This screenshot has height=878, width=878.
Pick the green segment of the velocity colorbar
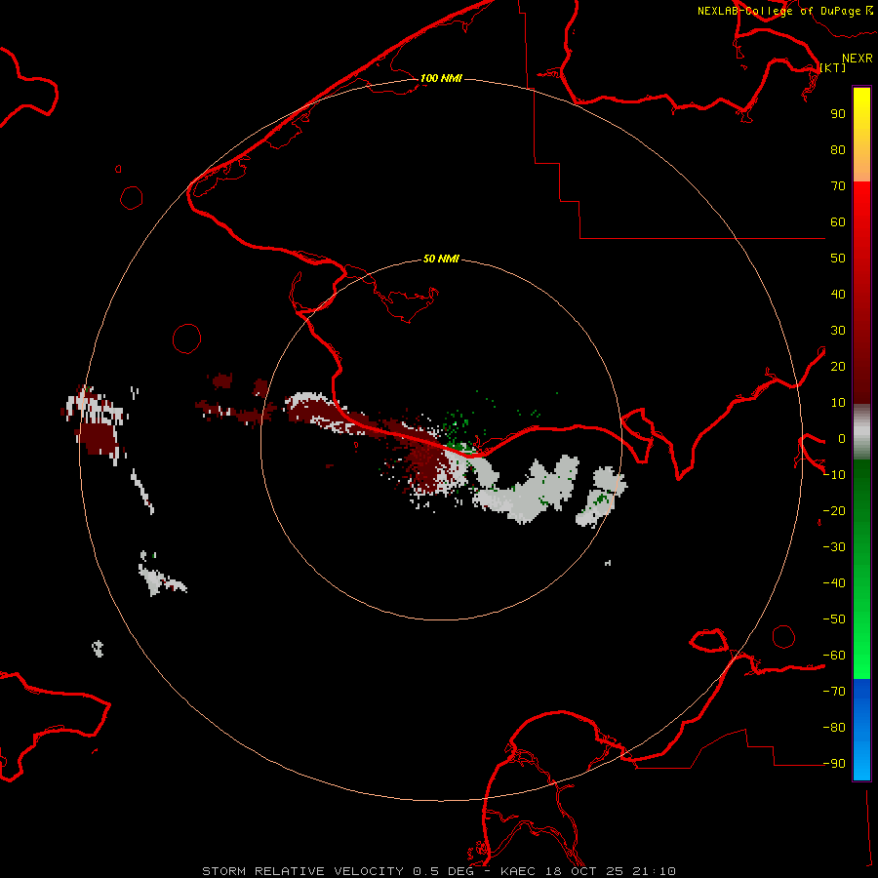tap(861, 569)
